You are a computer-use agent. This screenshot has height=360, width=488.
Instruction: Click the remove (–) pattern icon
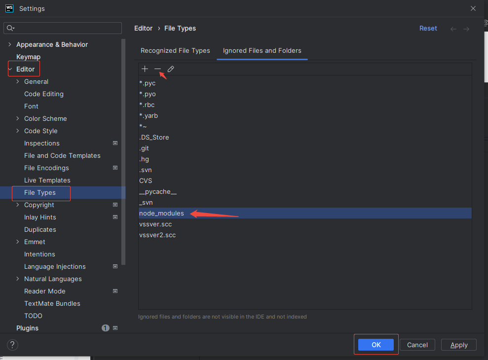[157, 69]
